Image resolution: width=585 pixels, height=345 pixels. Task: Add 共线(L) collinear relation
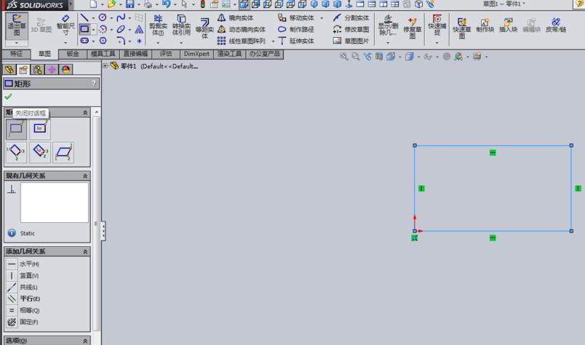[23, 287]
